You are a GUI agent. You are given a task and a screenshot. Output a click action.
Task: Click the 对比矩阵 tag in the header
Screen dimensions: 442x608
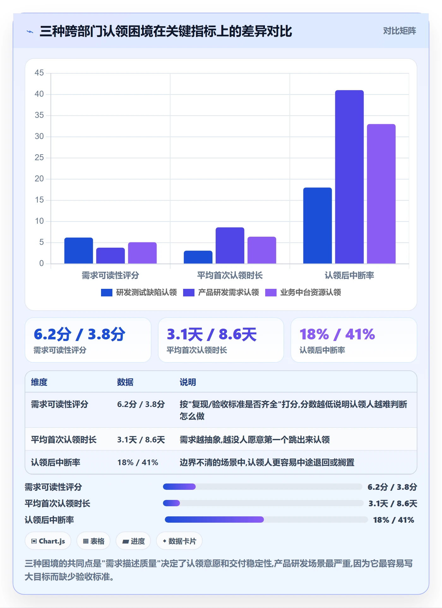399,31
